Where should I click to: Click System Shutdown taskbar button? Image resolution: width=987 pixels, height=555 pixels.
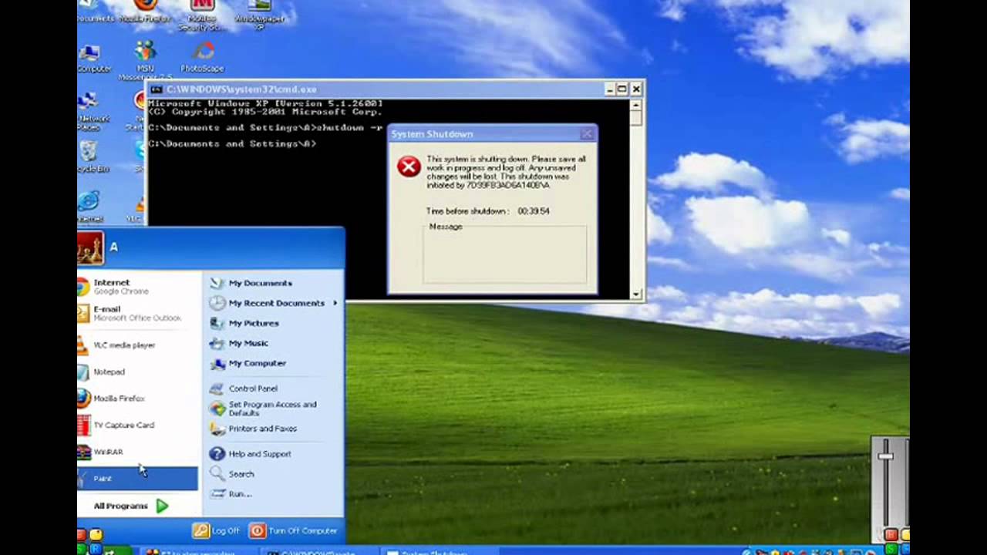click(x=436, y=551)
